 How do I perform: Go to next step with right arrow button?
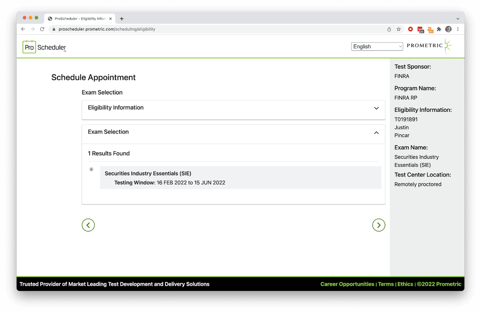pos(378,225)
